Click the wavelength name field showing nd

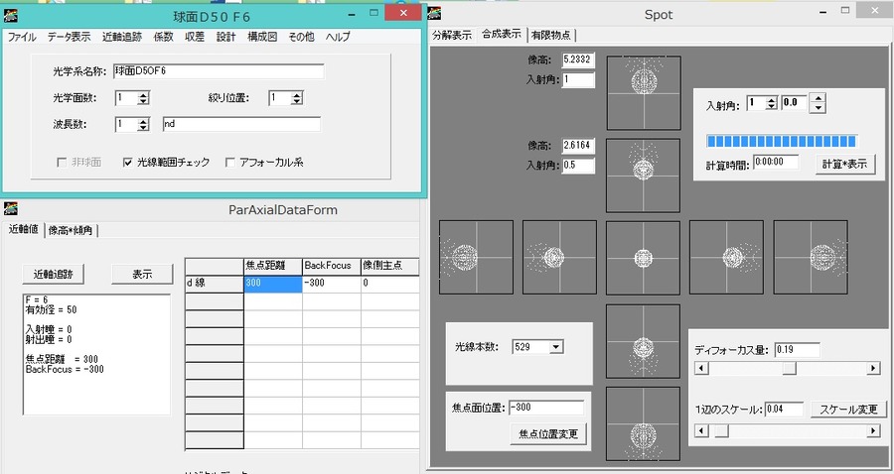coord(241,124)
